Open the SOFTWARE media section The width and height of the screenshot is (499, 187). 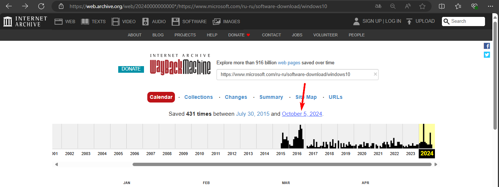coord(189,22)
